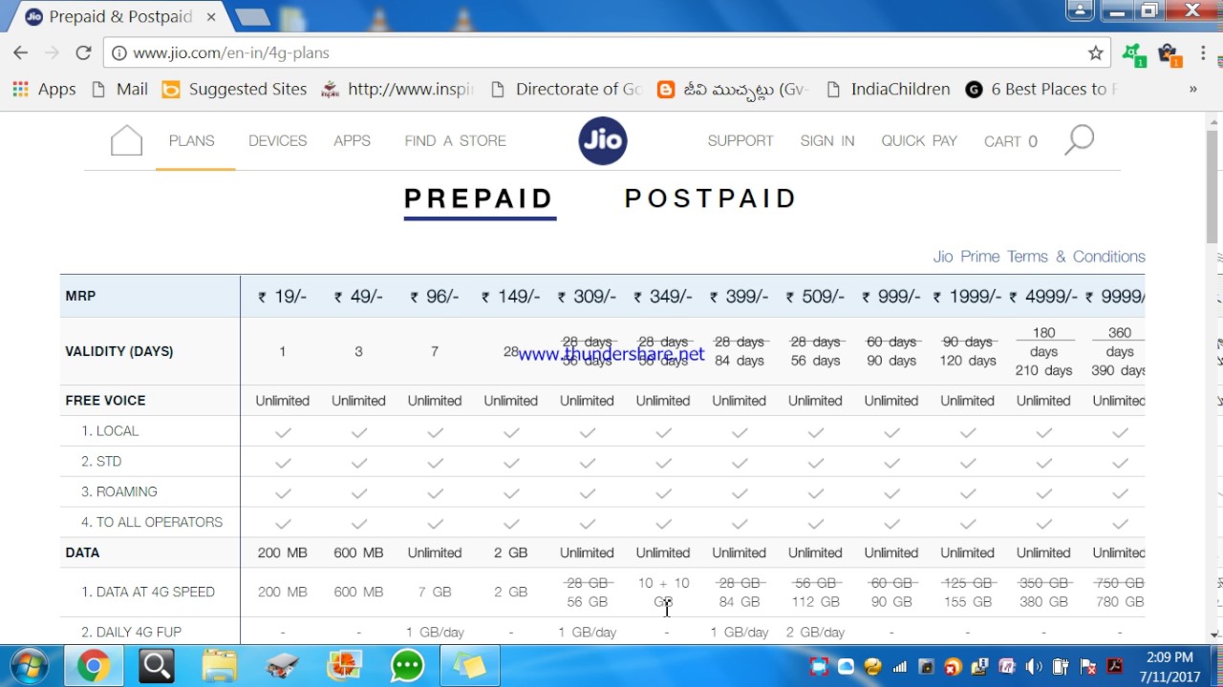Open the site search magnifier
The width and height of the screenshot is (1223, 687).
pos(1079,140)
